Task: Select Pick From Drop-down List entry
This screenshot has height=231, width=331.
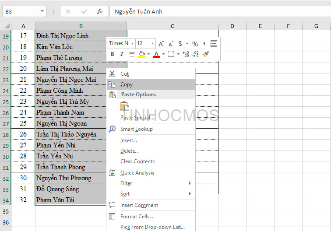Action: pos(151,227)
